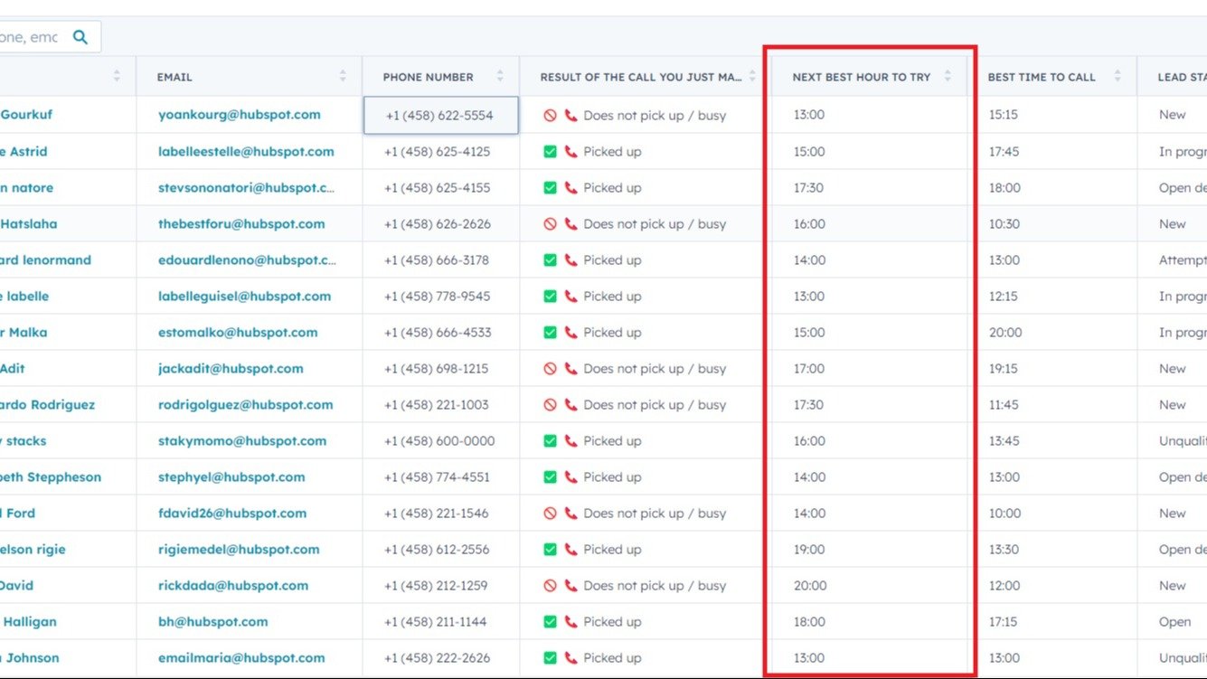Click the phone icon in bh@hubspot.com row
Screen dimensions: 1207x679
570,622
